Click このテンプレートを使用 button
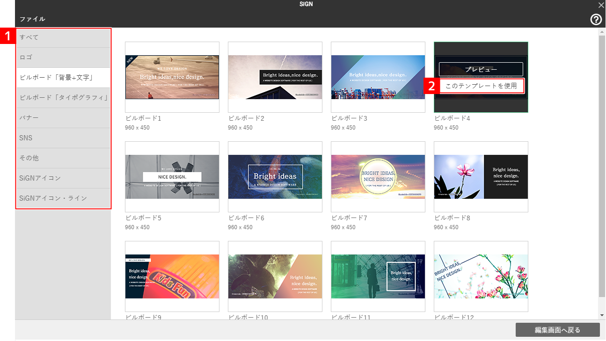Image resolution: width=606 pixels, height=341 pixels. point(482,86)
